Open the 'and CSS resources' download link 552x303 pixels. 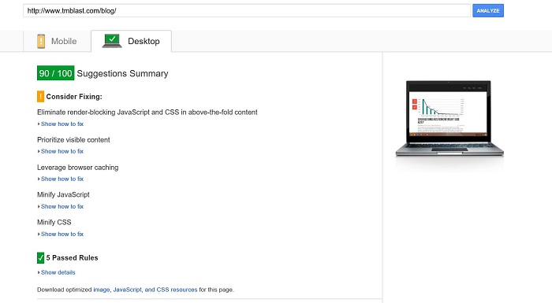tap(171, 290)
